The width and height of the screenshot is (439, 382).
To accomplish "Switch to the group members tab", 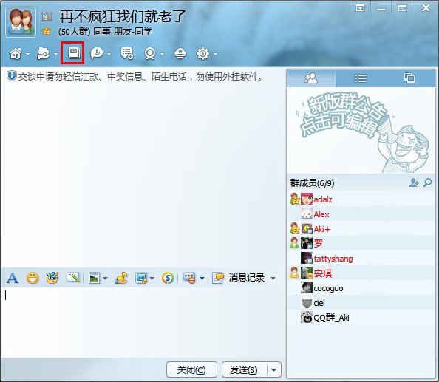I will point(311,78).
